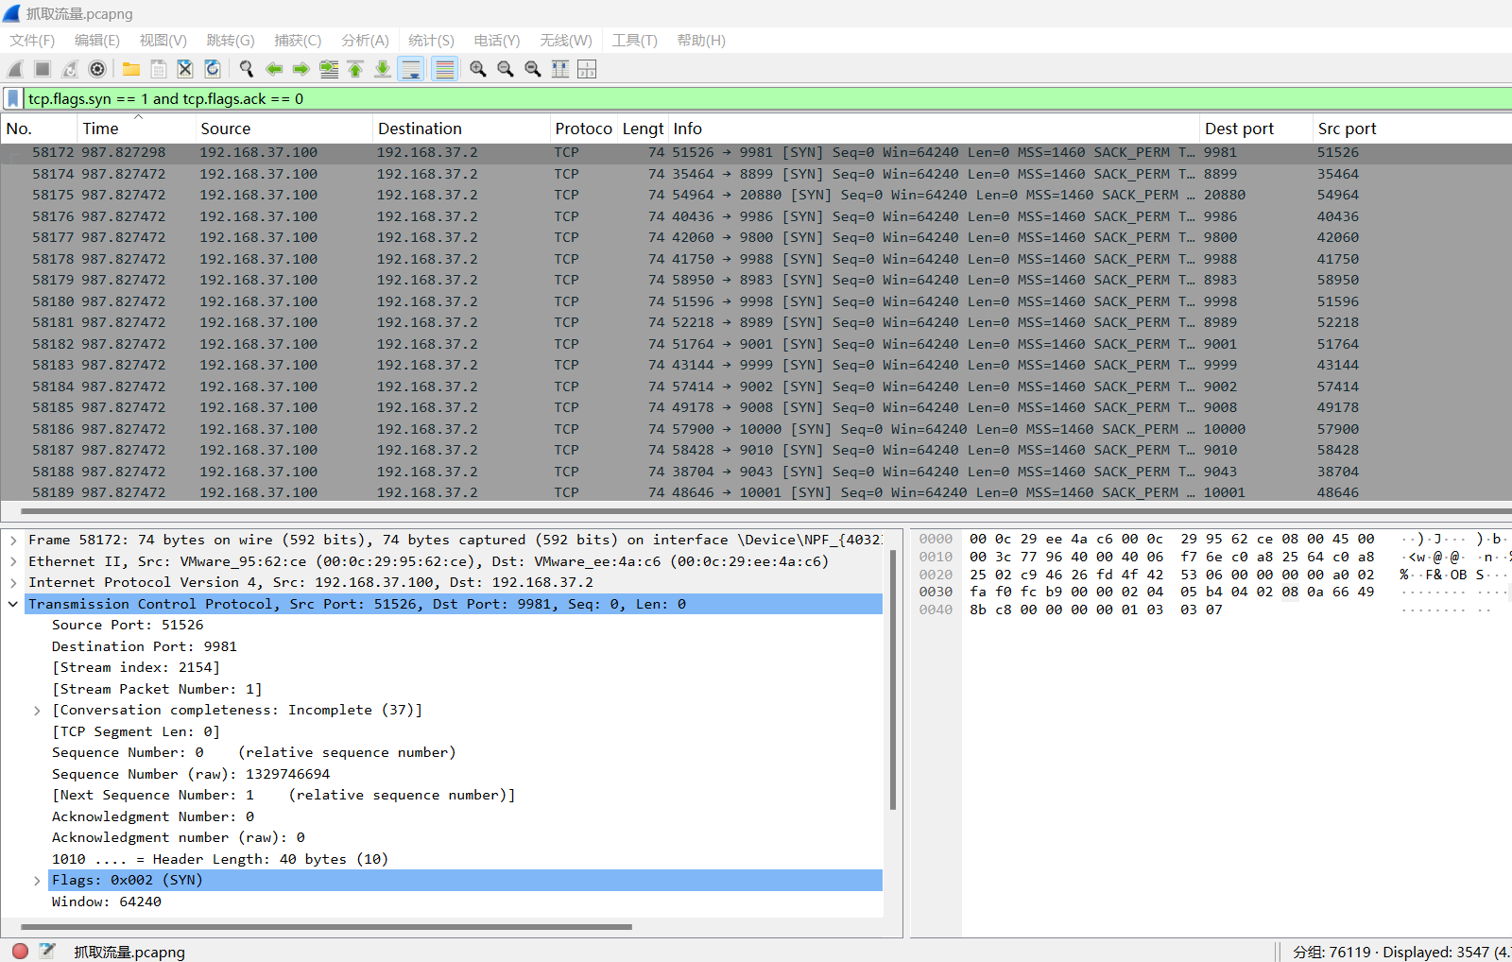This screenshot has height=962, width=1512.
Task: Expand Conversation completeness field
Action: click(37, 711)
